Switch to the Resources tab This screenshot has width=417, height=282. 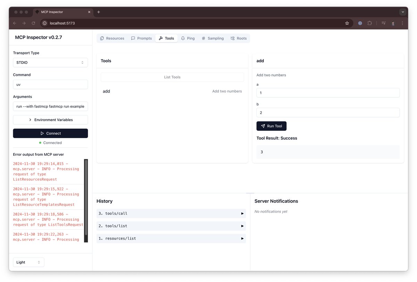[112, 38]
